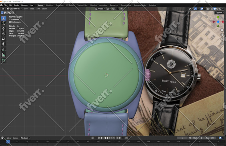Toggle use preview range clock
The height and width of the screenshot is (146, 226).
point(190,138)
